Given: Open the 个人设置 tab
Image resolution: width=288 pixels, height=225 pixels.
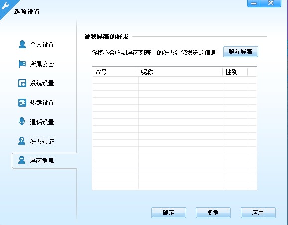Looking at the screenshot, I should coord(42,44).
